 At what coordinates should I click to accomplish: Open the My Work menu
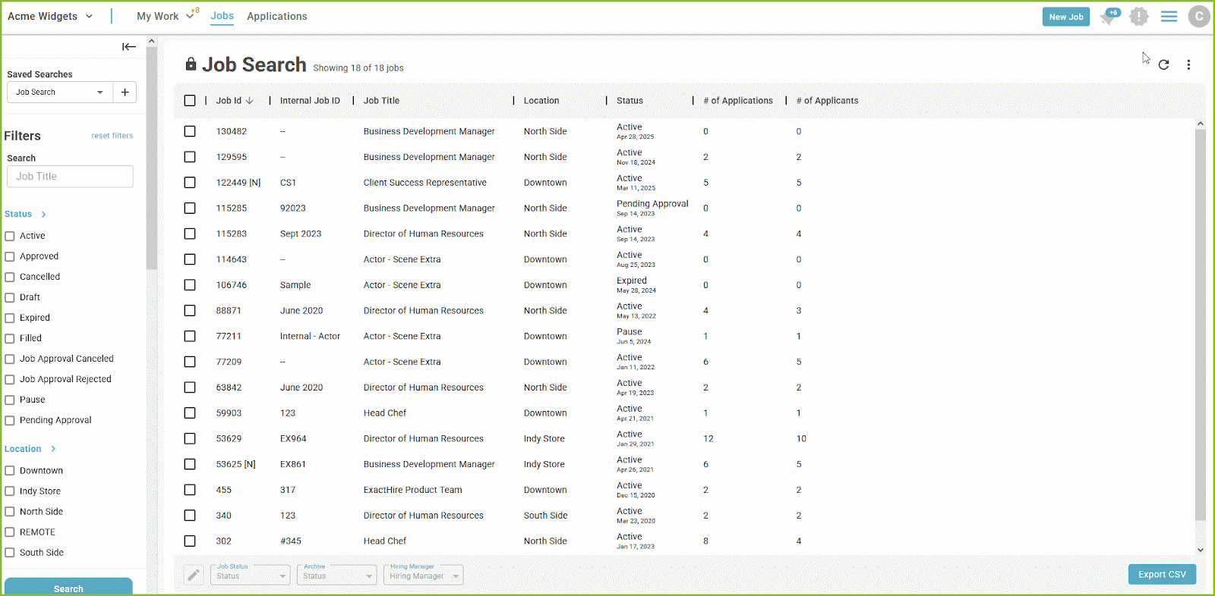[x=165, y=17]
